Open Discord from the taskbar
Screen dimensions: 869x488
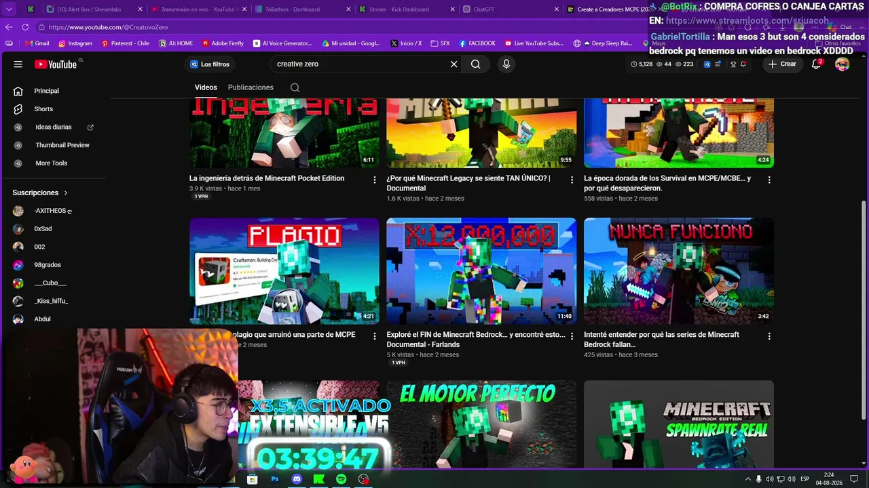tap(297, 479)
